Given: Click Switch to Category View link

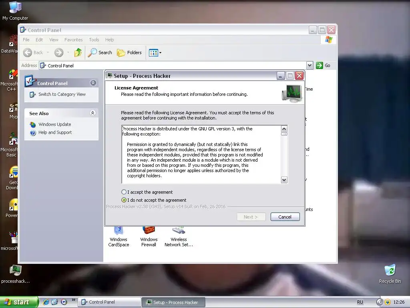Looking at the screenshot, I should click(x=62, y=94).
